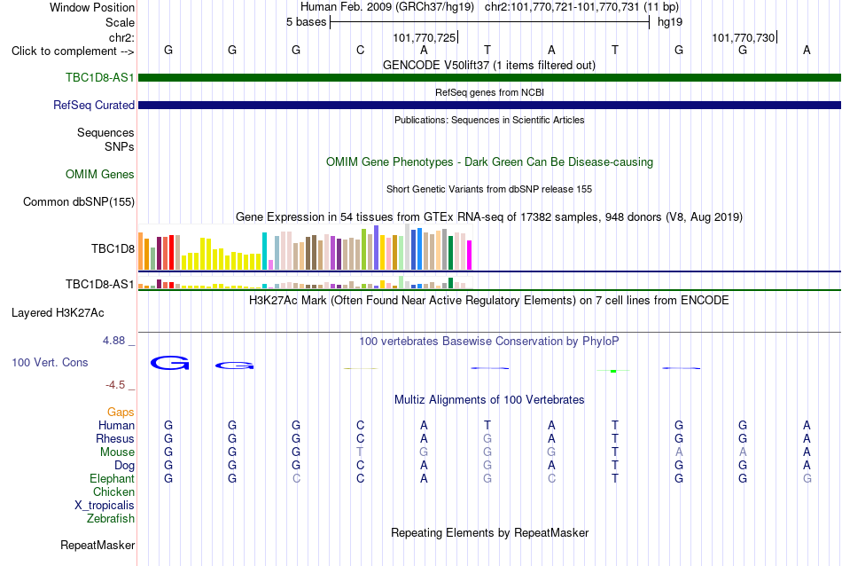Viewport: 842px width, 566px height.
Task: Click the C base in the complement sequence row
Action: (361, 50)
